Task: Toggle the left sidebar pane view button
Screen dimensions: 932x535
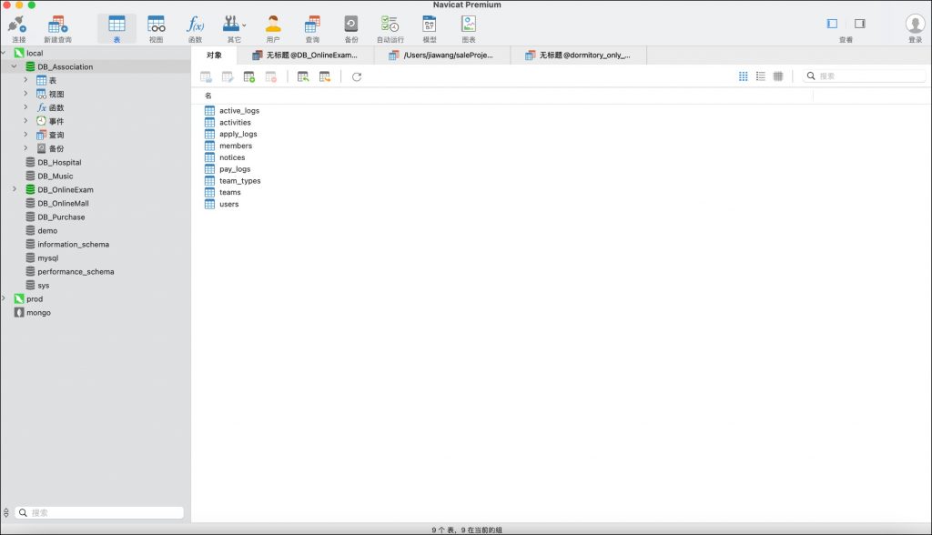Action: tap(832, 24)
